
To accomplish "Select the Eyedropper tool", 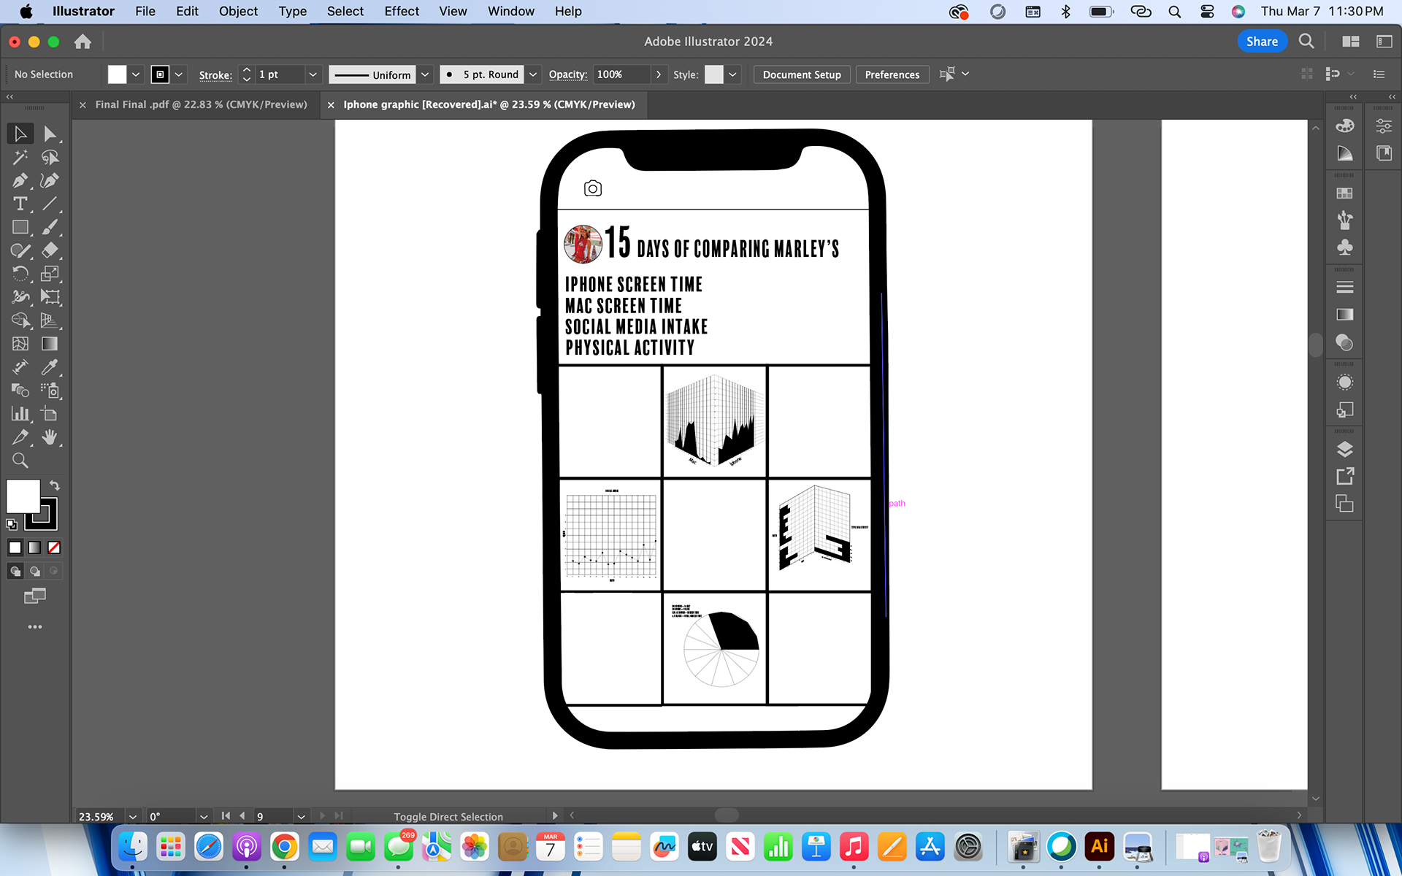I will click(x=49, y=366).
